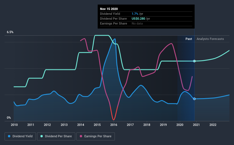Click the tooltip Dividend Yield row label
The width and height of the screenshot is (234, 145).
click(110, 14)
